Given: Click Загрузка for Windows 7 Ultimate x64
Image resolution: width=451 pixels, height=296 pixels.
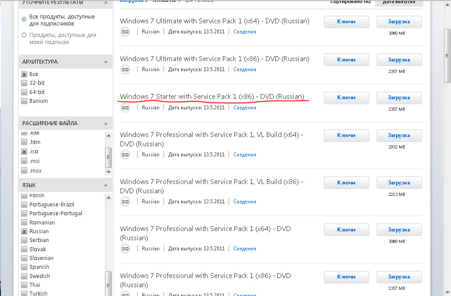Looking at the screenshot, I should coord(399,22).
